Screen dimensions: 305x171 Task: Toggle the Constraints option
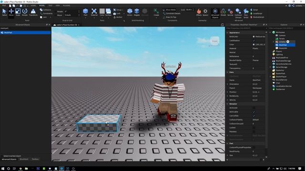point(46,13)
